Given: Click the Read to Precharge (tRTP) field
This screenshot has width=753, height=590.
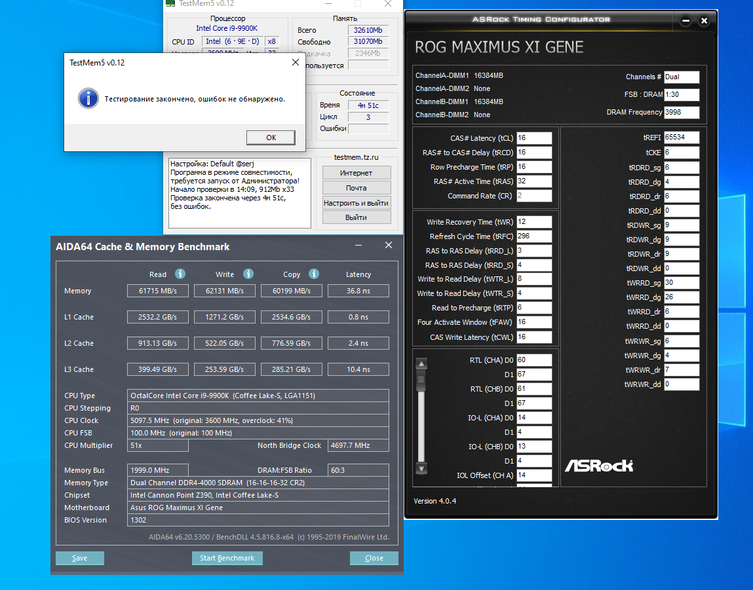Looking at the screenshot, I should point(534,308).
